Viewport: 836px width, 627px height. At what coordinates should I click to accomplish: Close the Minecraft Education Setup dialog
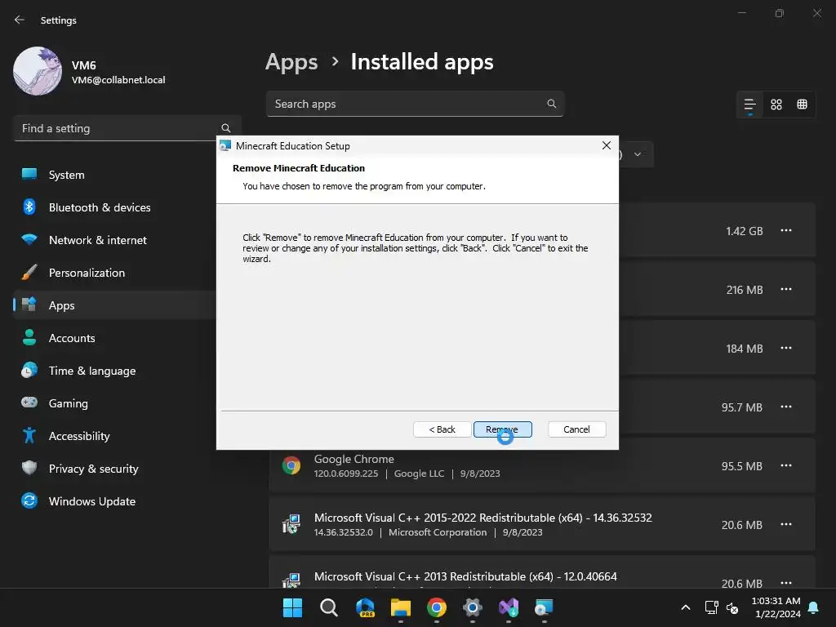pyautogui.click(x=607, y=145)
